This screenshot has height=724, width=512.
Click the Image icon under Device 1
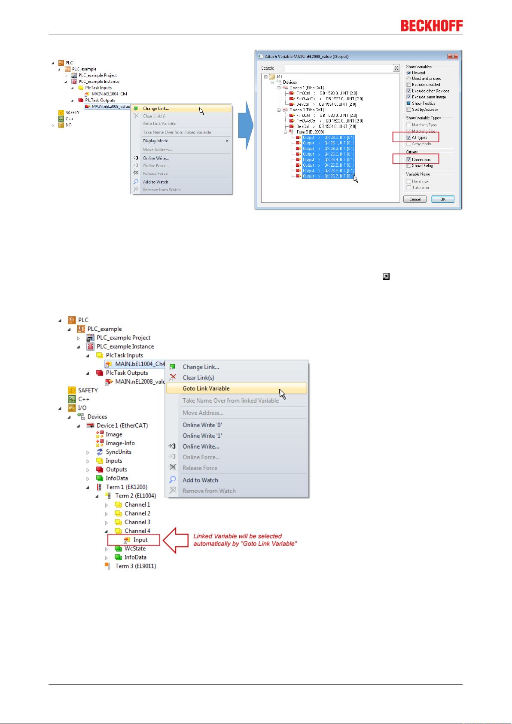tap(100, 434)
